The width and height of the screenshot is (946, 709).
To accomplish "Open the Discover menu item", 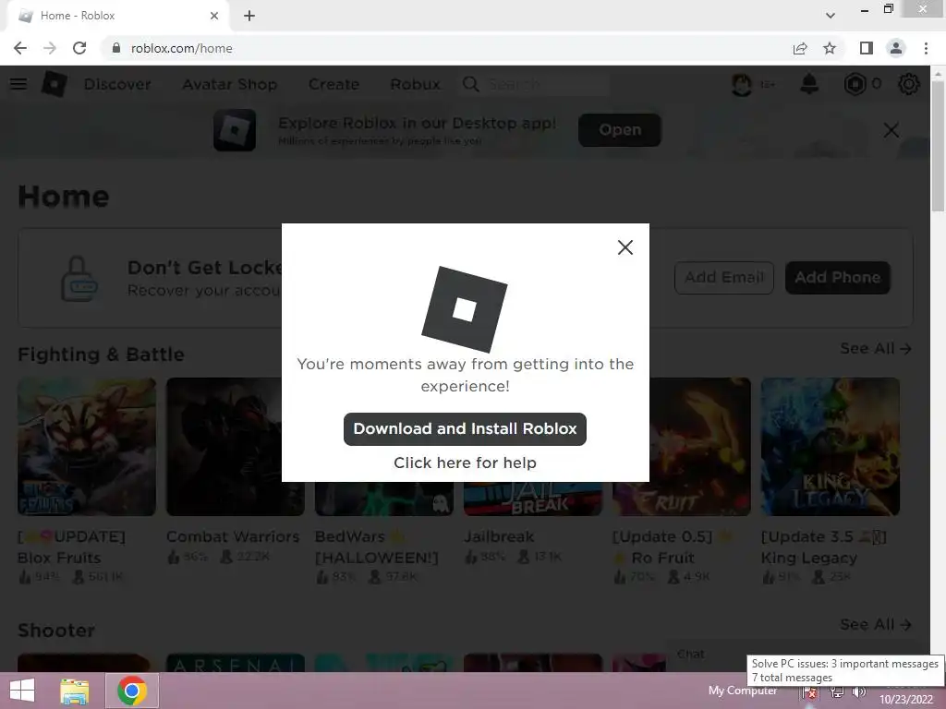I will pyautogui.click(x=117, y=84).
